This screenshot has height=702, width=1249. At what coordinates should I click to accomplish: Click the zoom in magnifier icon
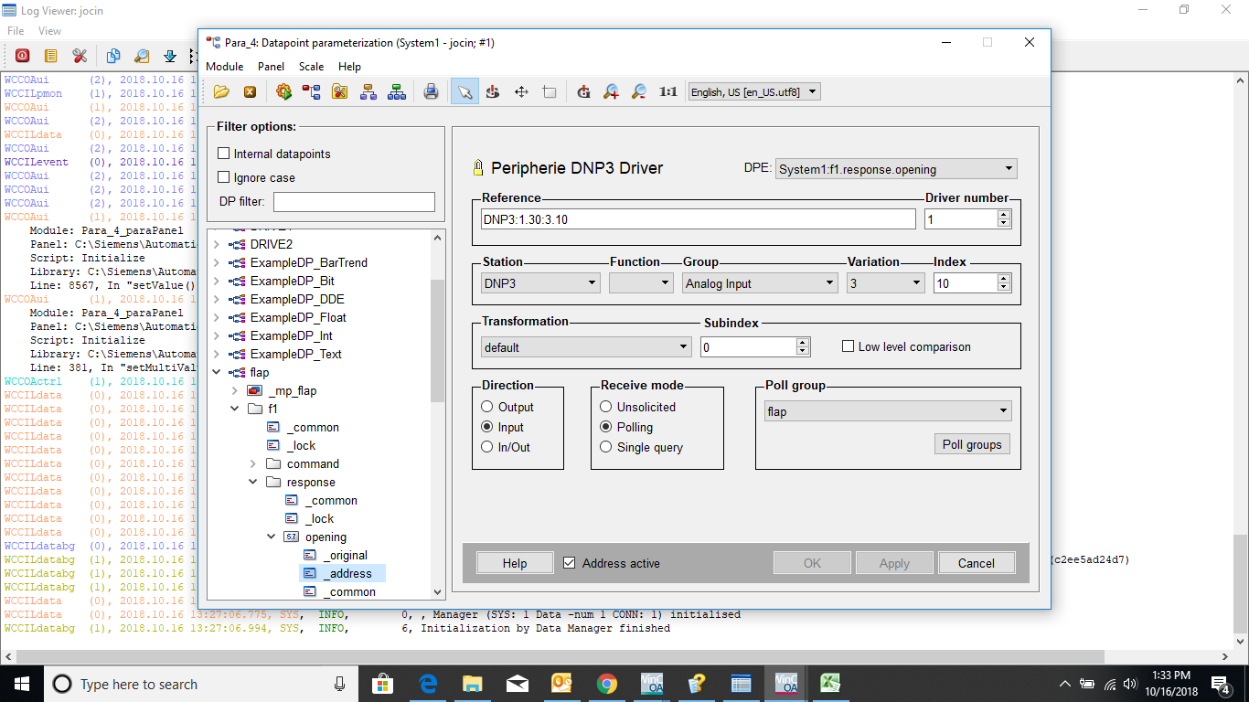(x=611, y=91)
